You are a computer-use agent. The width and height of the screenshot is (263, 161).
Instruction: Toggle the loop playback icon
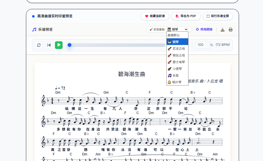[39, 45]
